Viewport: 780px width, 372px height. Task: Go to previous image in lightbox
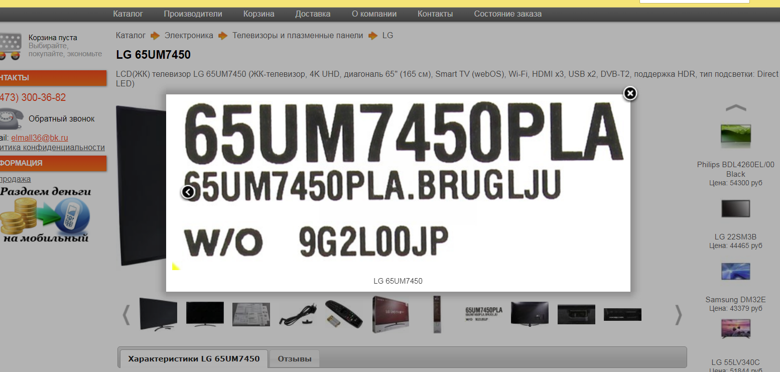click(x=188, y=192)
